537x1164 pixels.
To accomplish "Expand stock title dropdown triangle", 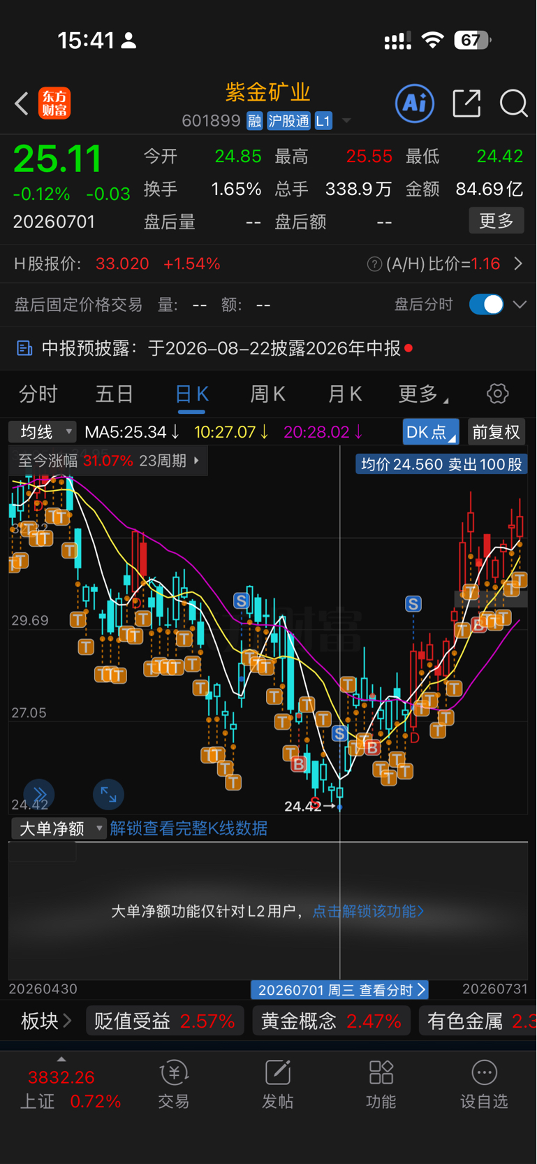I will coord(346,121).
